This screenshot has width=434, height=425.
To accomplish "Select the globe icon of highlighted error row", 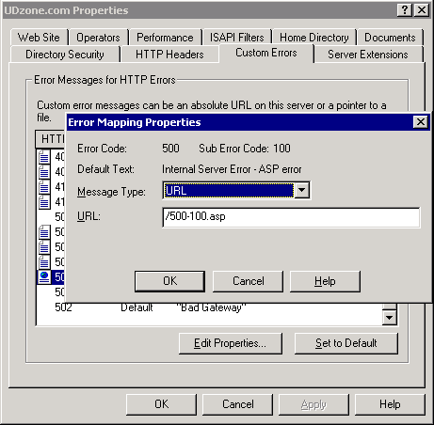I will coord(44,276).
